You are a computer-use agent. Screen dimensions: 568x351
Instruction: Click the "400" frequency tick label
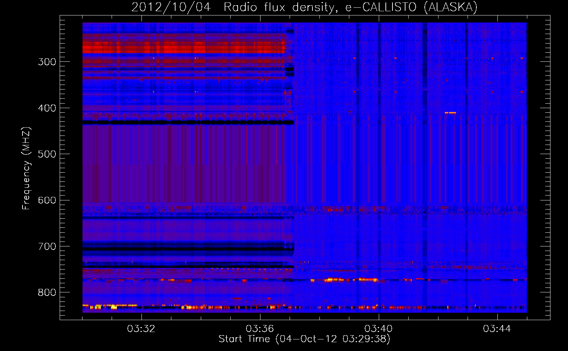[x=47, y=108]
